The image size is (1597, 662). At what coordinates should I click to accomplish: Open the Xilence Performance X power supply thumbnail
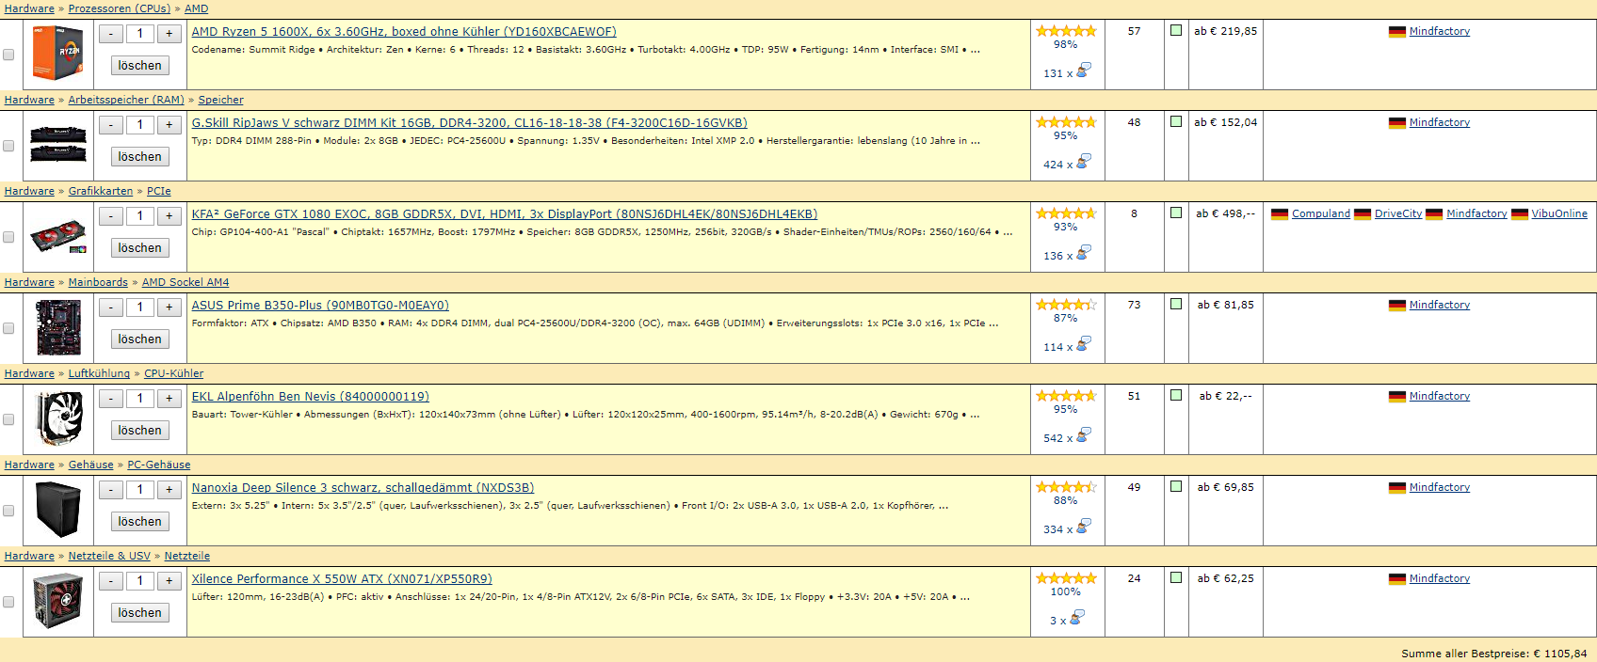pos(58,601)
